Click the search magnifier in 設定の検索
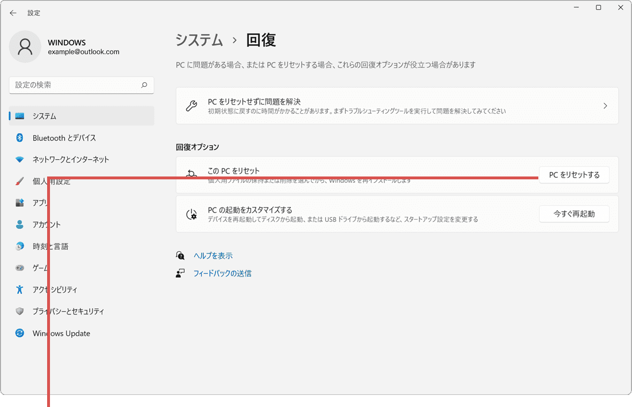632x407 pixels. pos(144,85)
